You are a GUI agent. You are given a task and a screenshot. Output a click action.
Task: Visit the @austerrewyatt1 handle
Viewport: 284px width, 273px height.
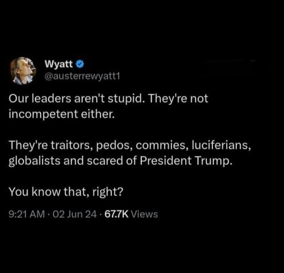(x=82, y=76)
